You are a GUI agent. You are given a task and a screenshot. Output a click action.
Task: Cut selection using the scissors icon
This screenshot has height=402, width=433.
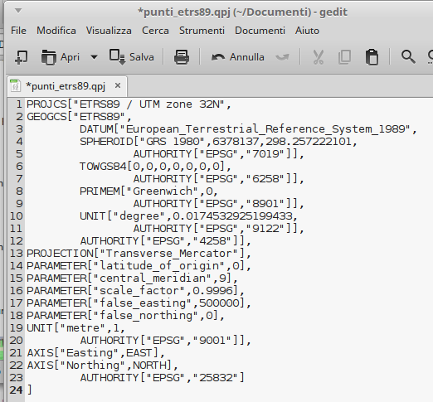coord(318,57)
